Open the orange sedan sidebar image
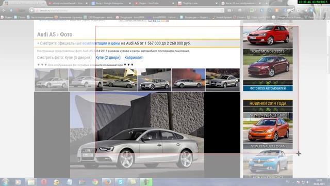 point(268,128)
